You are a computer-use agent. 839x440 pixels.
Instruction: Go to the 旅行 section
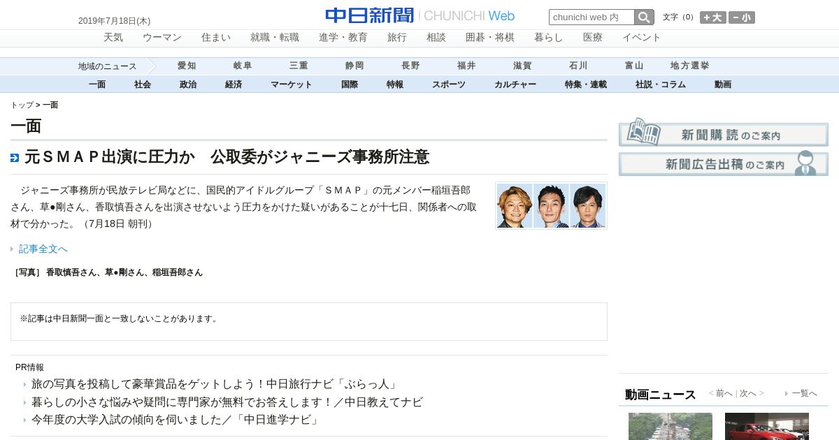click(x=397, y=38)
